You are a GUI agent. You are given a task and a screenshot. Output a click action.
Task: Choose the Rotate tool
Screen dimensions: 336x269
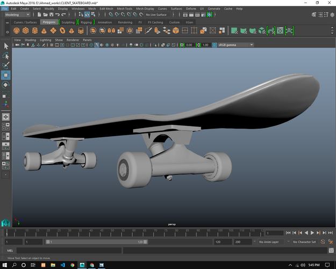tap(6, 85)
